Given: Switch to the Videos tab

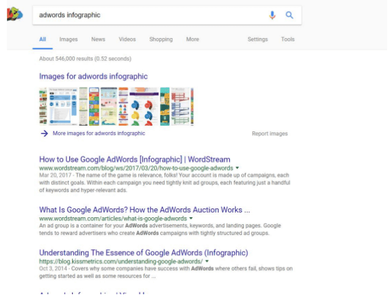Looking at the screenshot, I should 127,39.
